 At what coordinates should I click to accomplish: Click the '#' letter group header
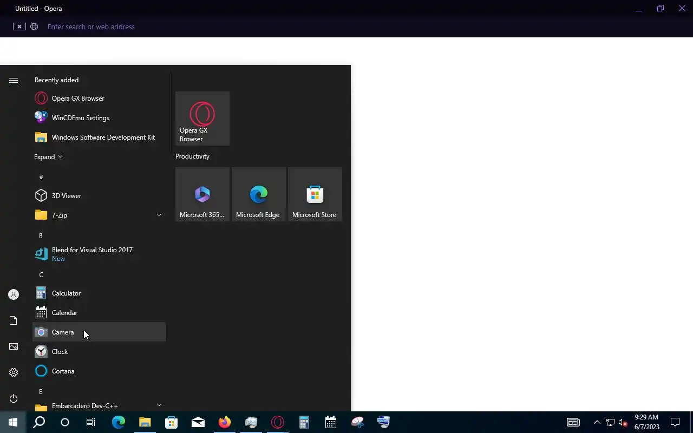[41, 177]
